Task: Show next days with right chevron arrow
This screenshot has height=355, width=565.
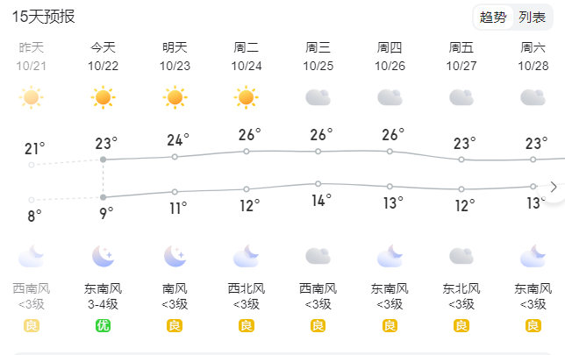Action: click(554, 188)
